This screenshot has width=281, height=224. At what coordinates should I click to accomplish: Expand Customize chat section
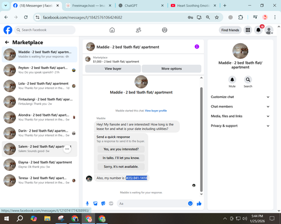(x=241, y=97)
